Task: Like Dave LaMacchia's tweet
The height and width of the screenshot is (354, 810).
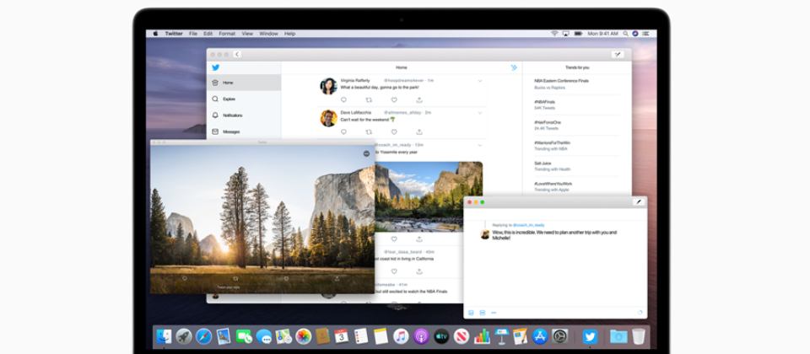Action: click(394, 132)
